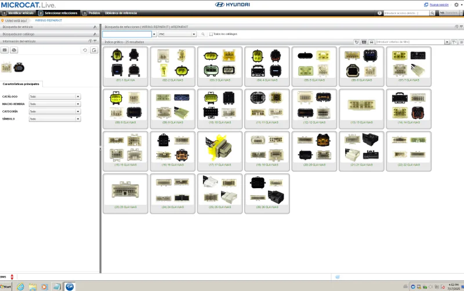The image size is (464, 291).
Task: Click the print icon in vehicle info panel
Action: click(14, 51)
